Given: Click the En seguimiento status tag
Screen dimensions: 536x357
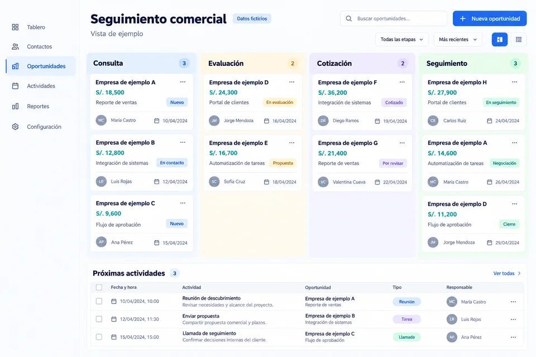Looking at the screenshot, I should 501,103.
